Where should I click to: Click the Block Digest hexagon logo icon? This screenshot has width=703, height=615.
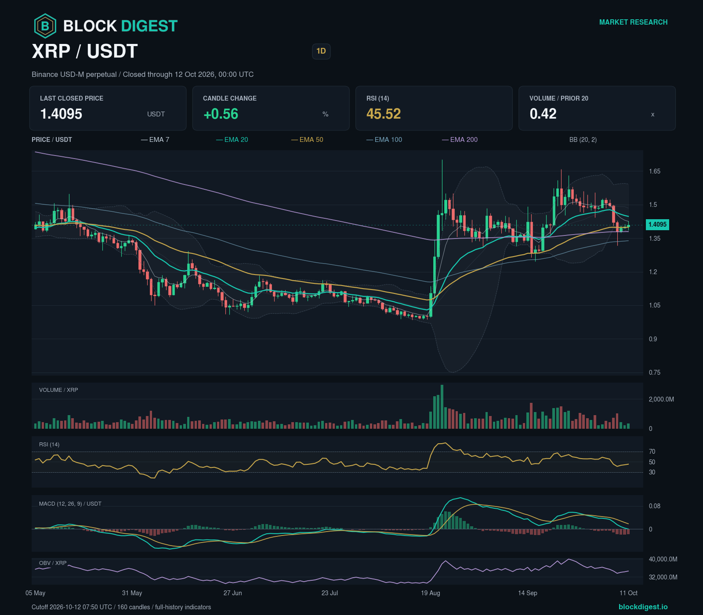45,26
